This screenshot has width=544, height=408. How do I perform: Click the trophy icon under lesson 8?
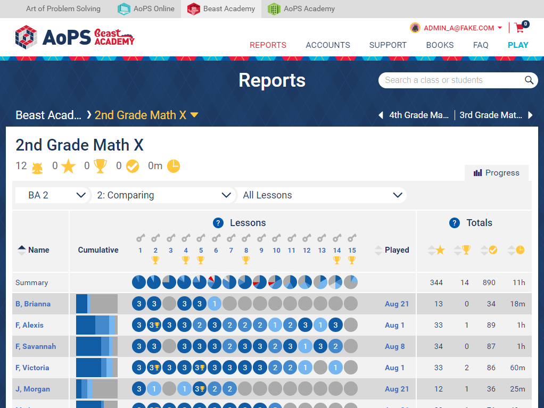(246, 260)
